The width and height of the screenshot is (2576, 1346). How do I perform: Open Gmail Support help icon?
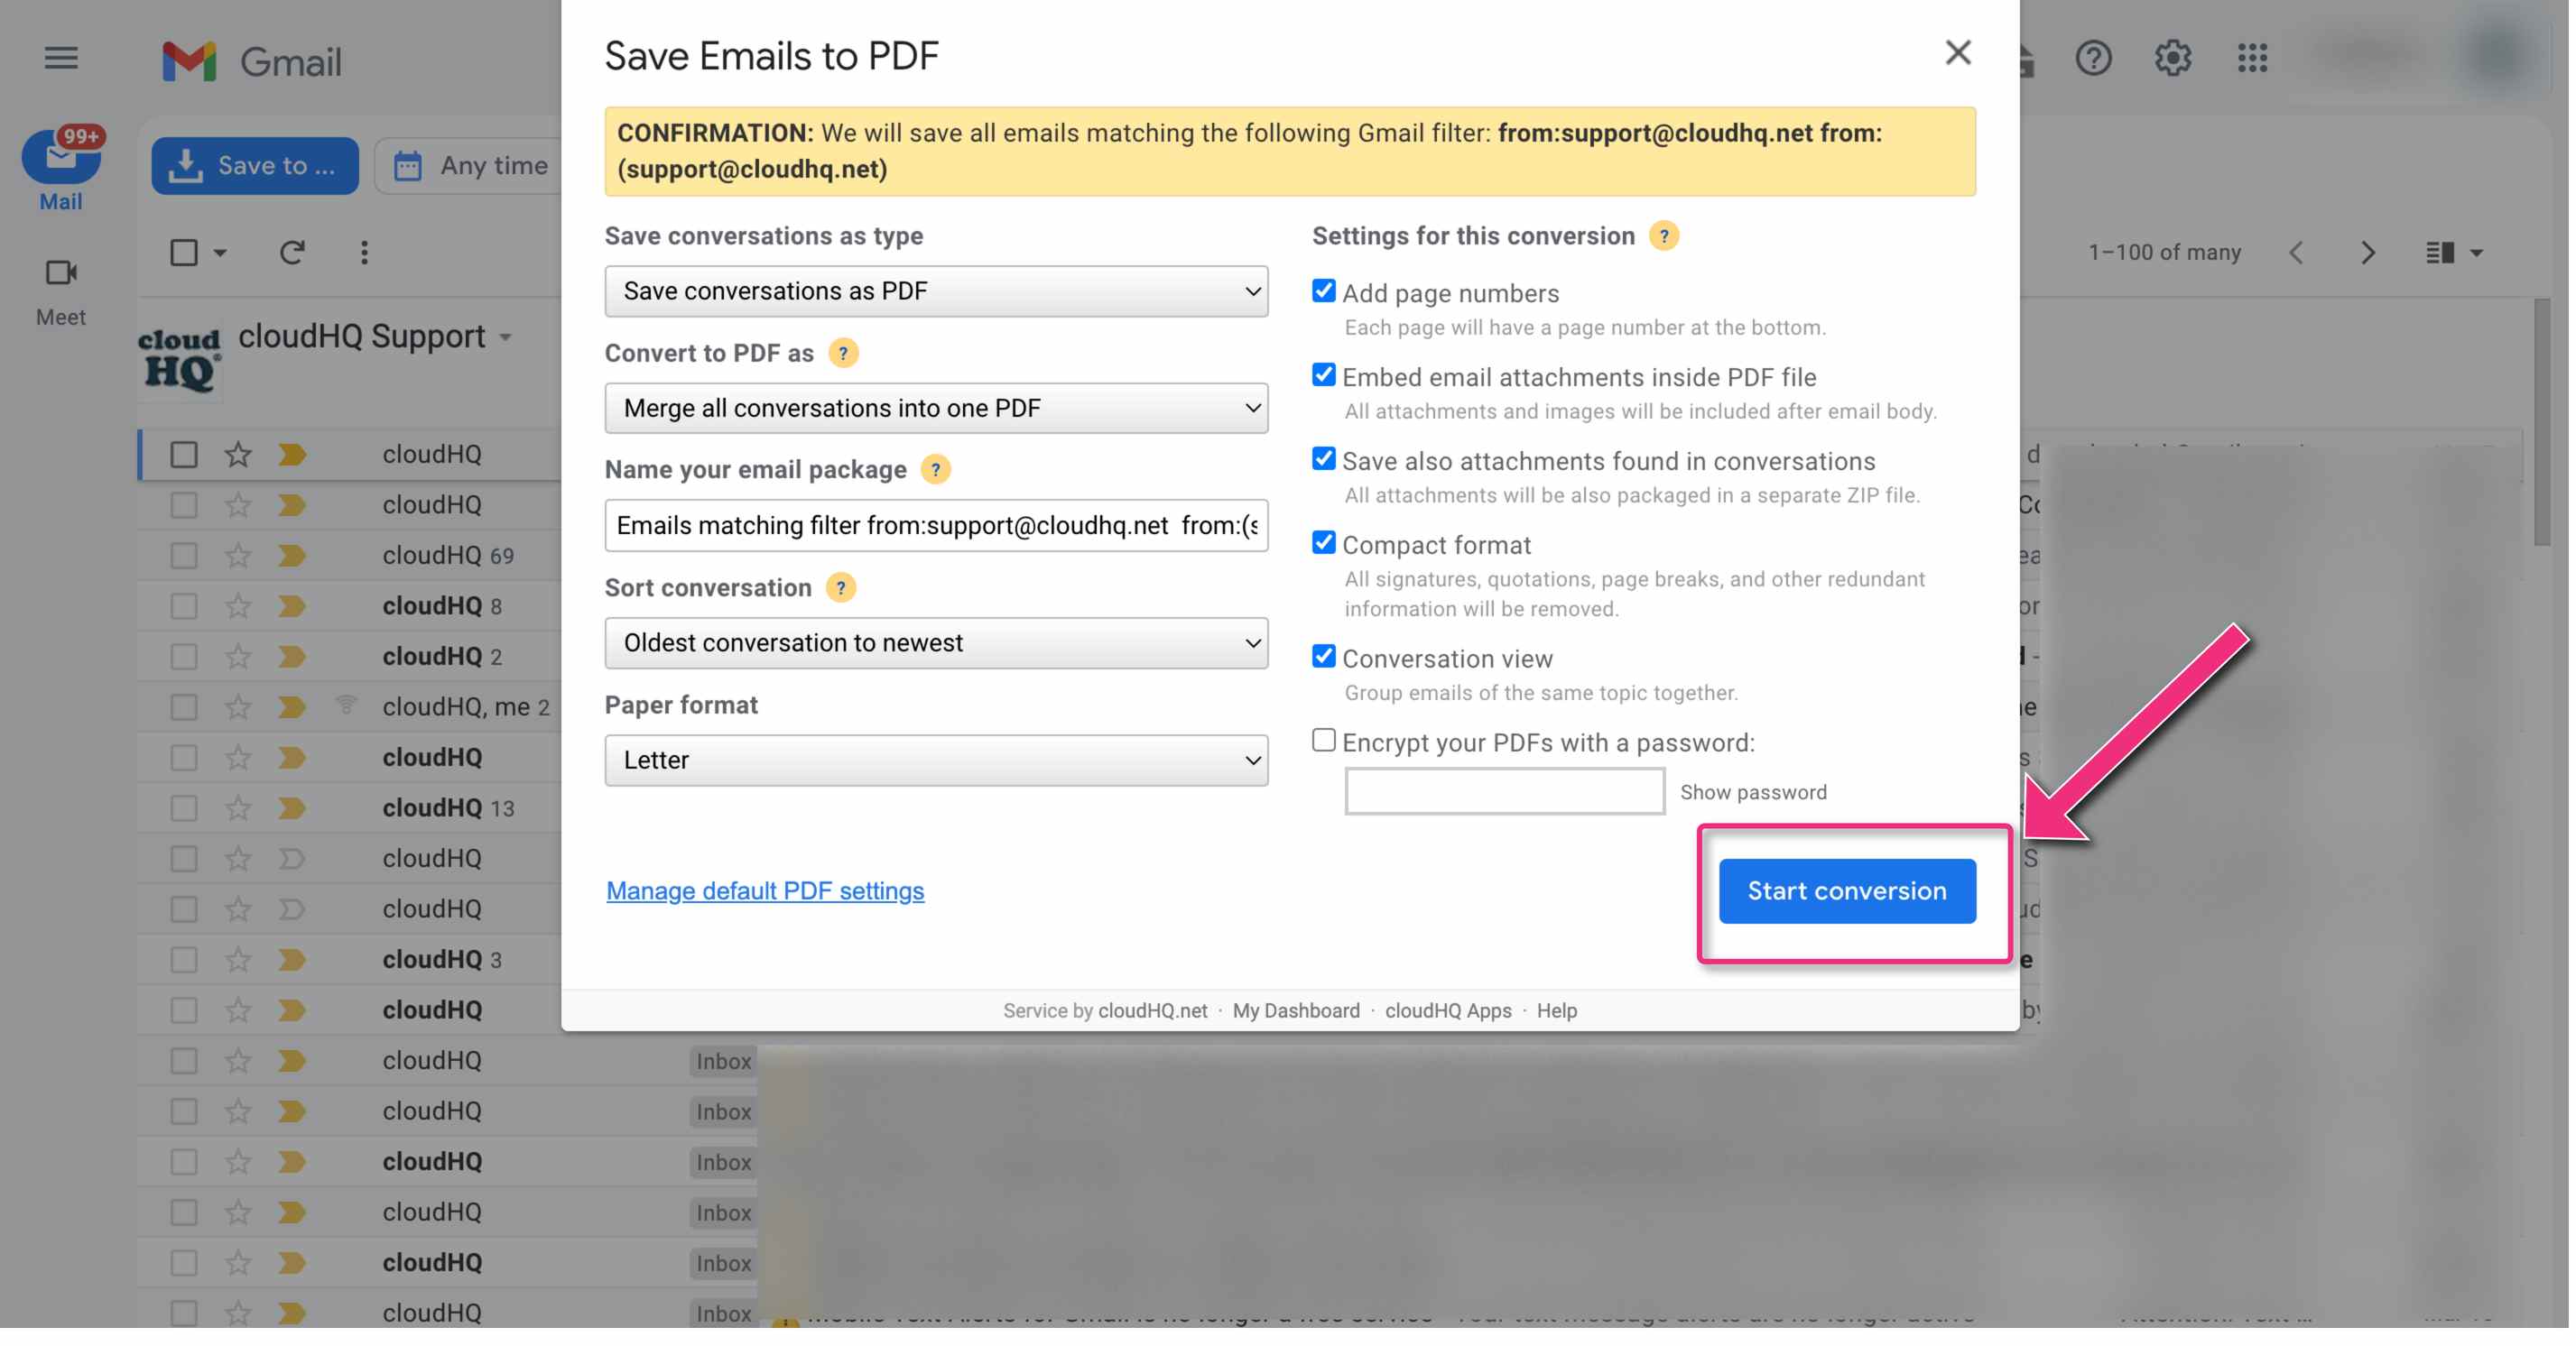coord(2093,58)
